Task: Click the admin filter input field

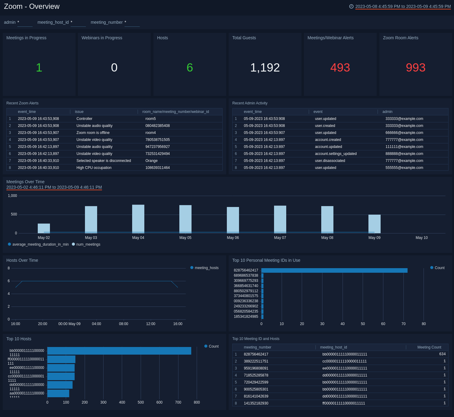Action: 25,22
